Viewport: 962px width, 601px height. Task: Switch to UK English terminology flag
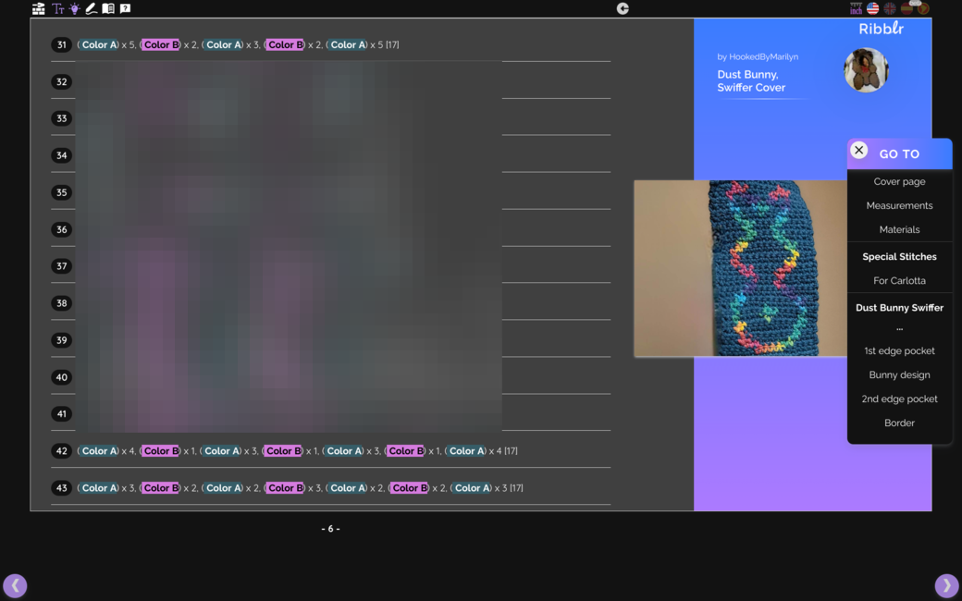pyautogui.click(x=890, y=8)
